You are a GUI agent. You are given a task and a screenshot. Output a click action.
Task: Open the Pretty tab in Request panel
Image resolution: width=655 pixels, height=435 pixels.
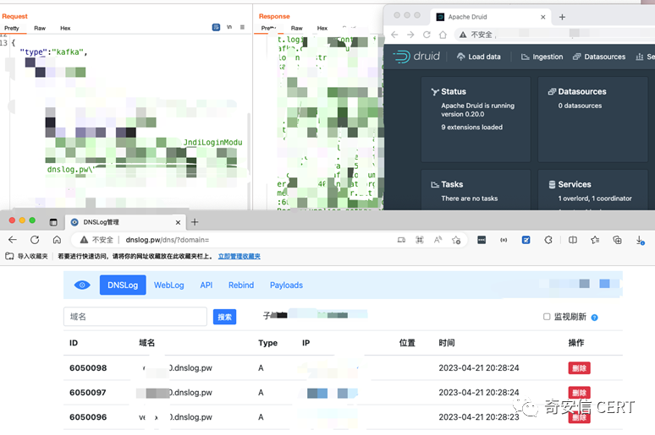click(x=12, y=28)
